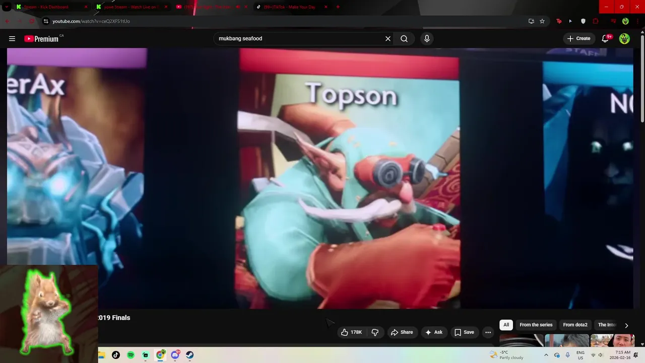
Task: Open the weather widget showing -5°C
Action: [x=506, y=355]
